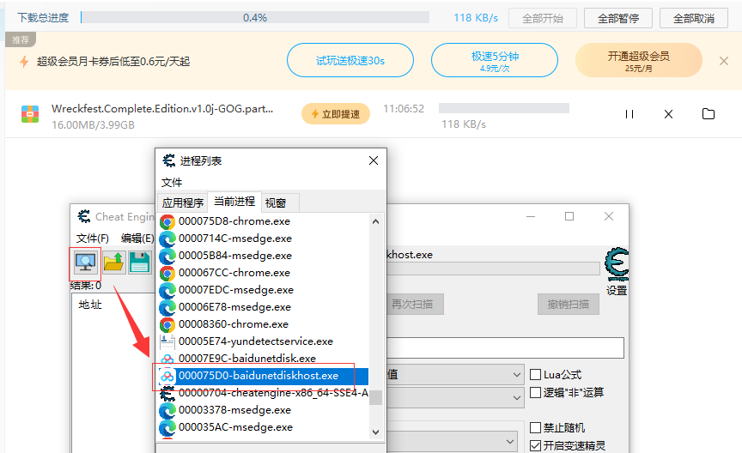The width and height of the screenshot is (742, 453).
Task: Maximize the Cheat Engine window
Action: click(569, 216)
